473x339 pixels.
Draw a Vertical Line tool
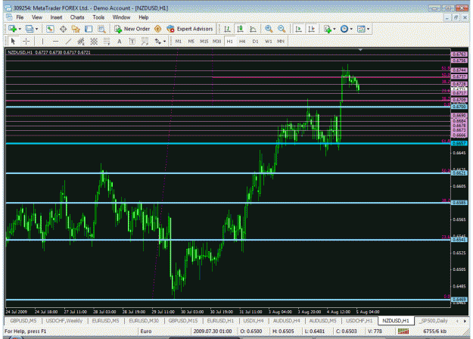[x=42, y=42]
